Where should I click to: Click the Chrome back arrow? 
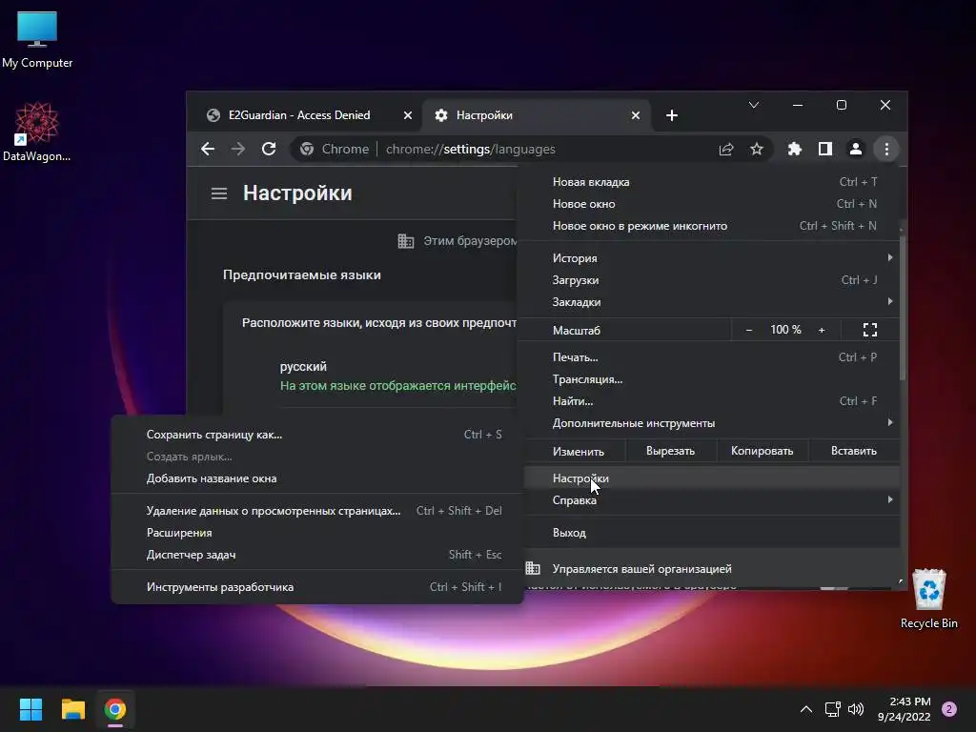[208, 149]
